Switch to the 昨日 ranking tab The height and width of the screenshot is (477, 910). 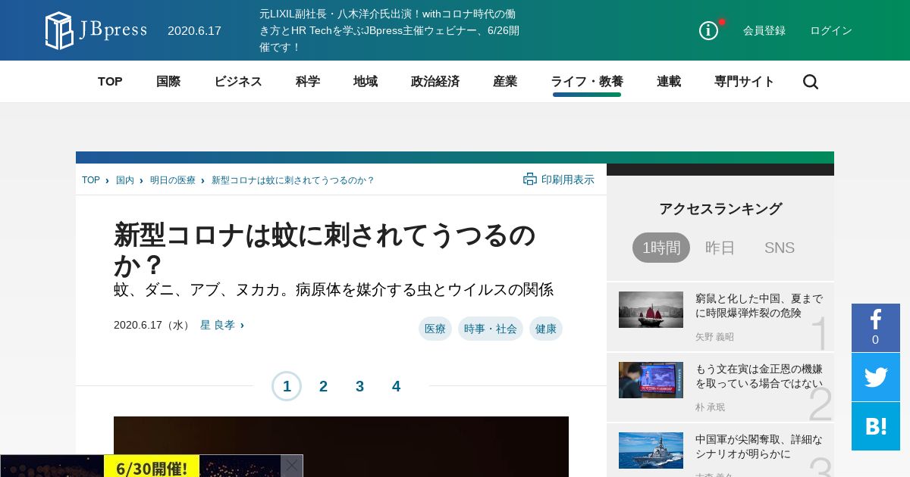tap(720, 248)
